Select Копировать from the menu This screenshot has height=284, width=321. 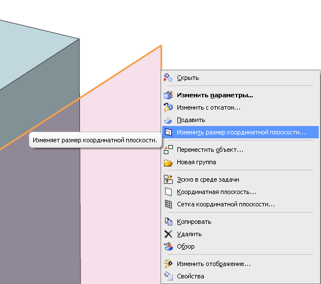point(240,222)
